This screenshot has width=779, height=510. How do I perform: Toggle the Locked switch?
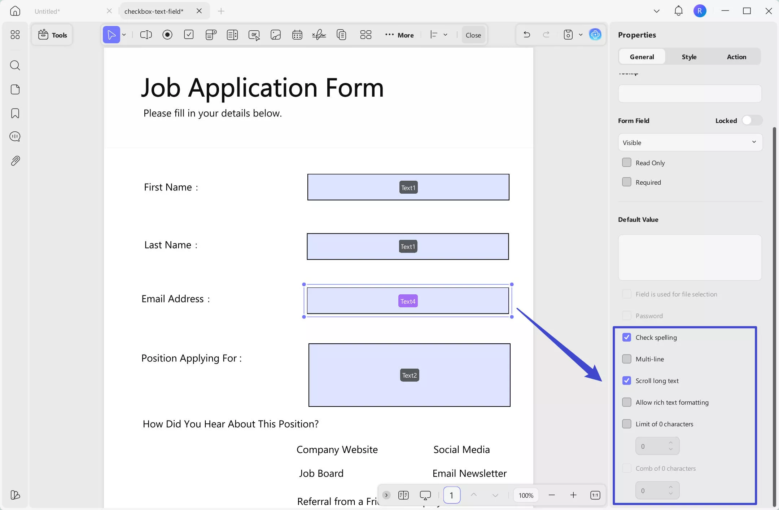[x=752, y=120]
